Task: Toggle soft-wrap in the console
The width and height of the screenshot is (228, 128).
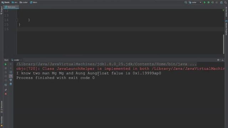Action: click(11, 72)
